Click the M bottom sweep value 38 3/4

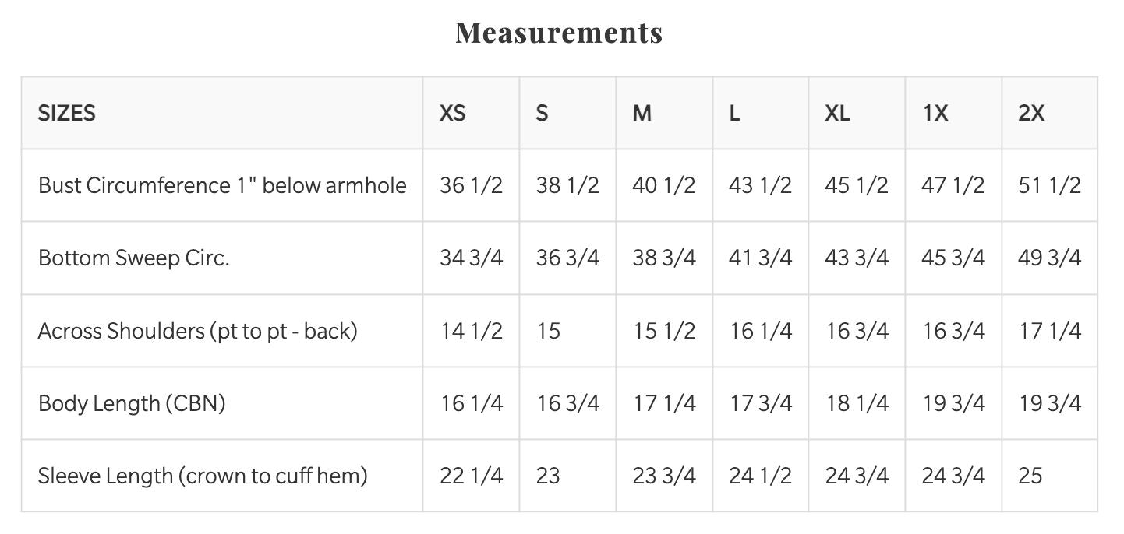[x=664, y=258]
